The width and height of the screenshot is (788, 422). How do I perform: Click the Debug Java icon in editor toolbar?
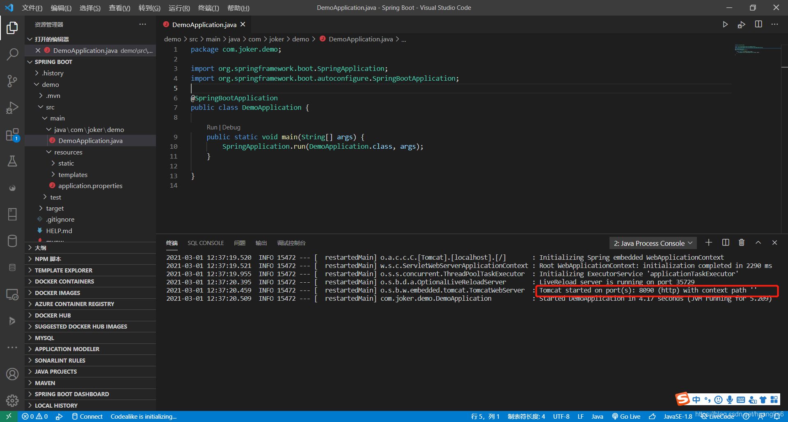coord(741,25)
